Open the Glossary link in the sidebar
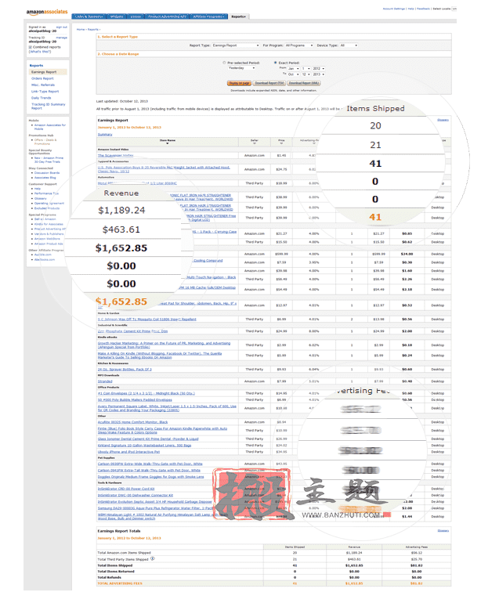481x603 pixels. coord(40,198)
